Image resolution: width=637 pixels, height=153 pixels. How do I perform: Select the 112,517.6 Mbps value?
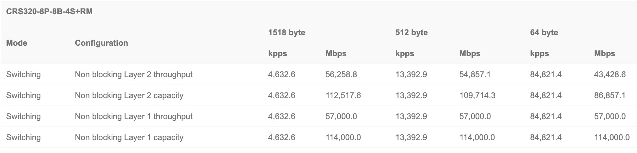[343, 95]
